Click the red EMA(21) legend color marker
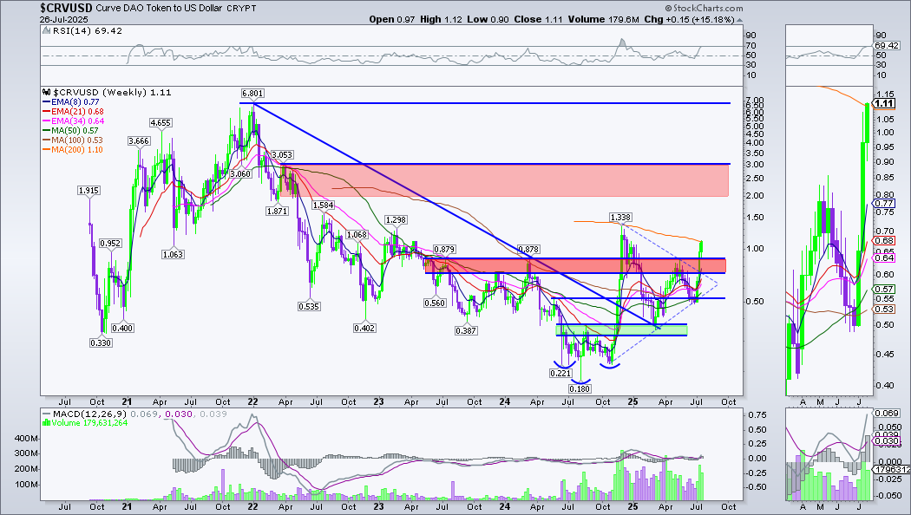Screen dimensions: 911x515 47,112
